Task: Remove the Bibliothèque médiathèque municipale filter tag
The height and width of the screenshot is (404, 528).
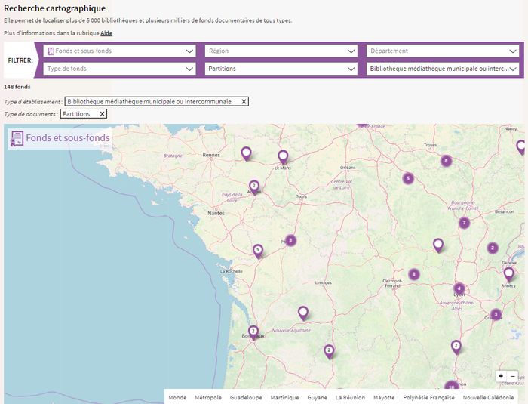Action: coord(244,101)
